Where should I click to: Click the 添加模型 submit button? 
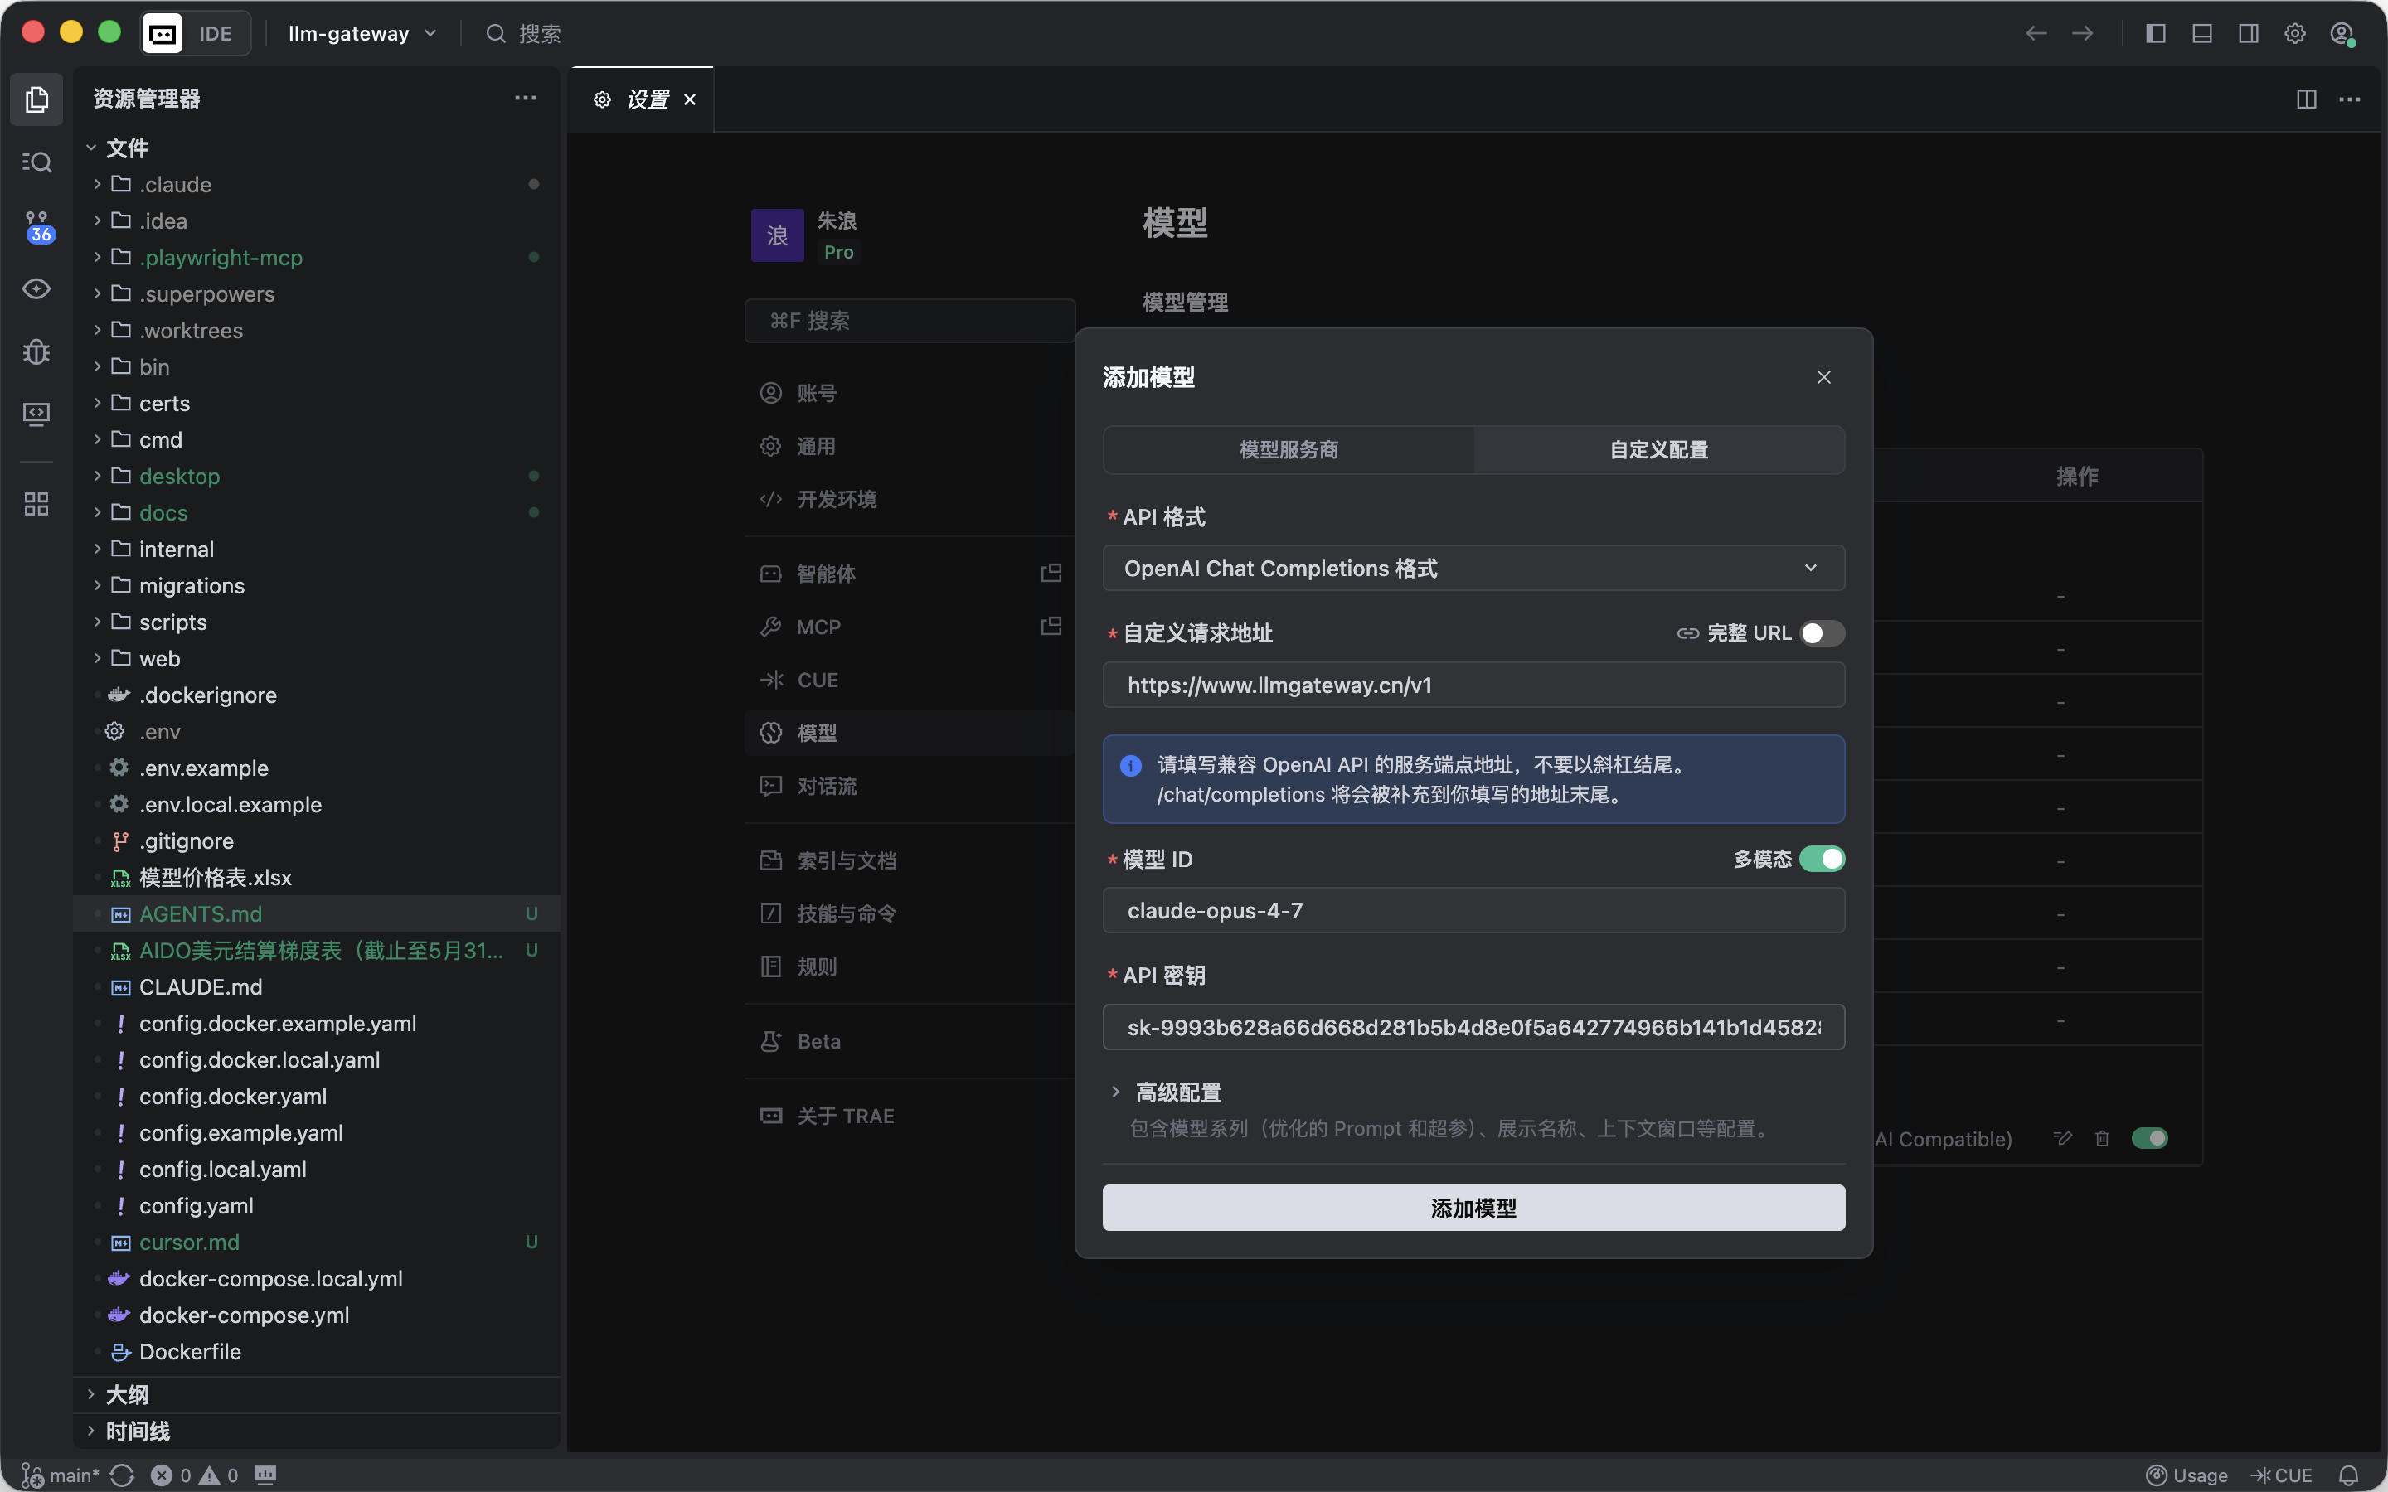(1473, 1207)
